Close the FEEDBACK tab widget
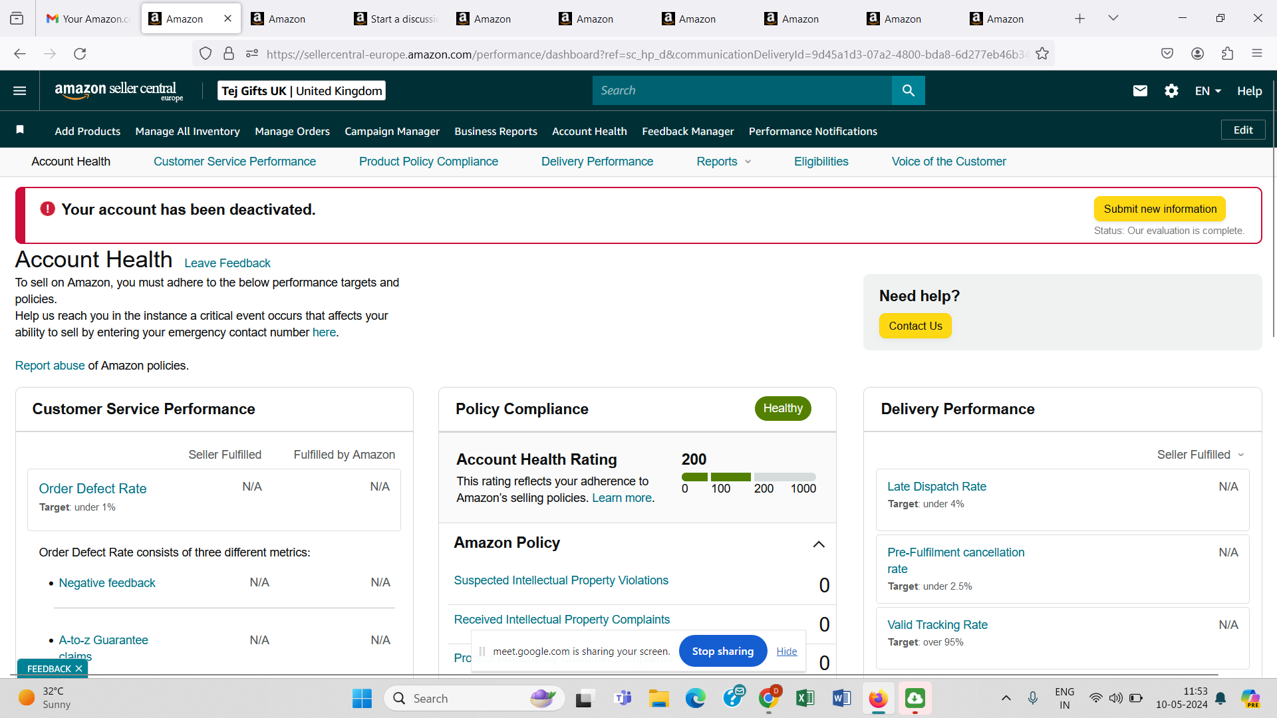 [78, 669]
